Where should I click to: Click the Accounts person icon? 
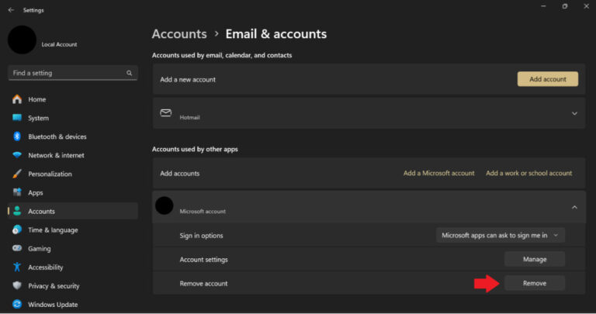17,211
